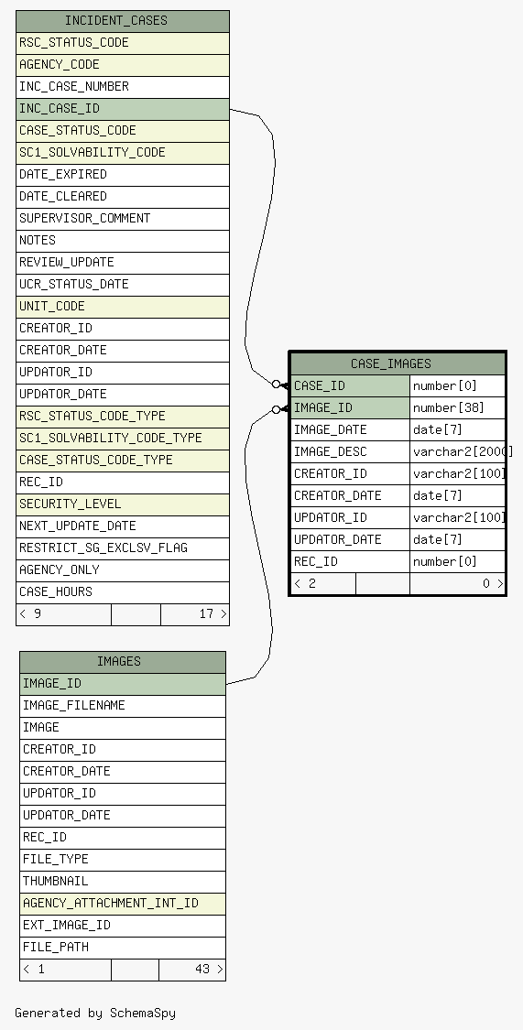Select the IMAGE_ID column in CASE_IMAGES
523x1030 pixels.
(350, 408)
